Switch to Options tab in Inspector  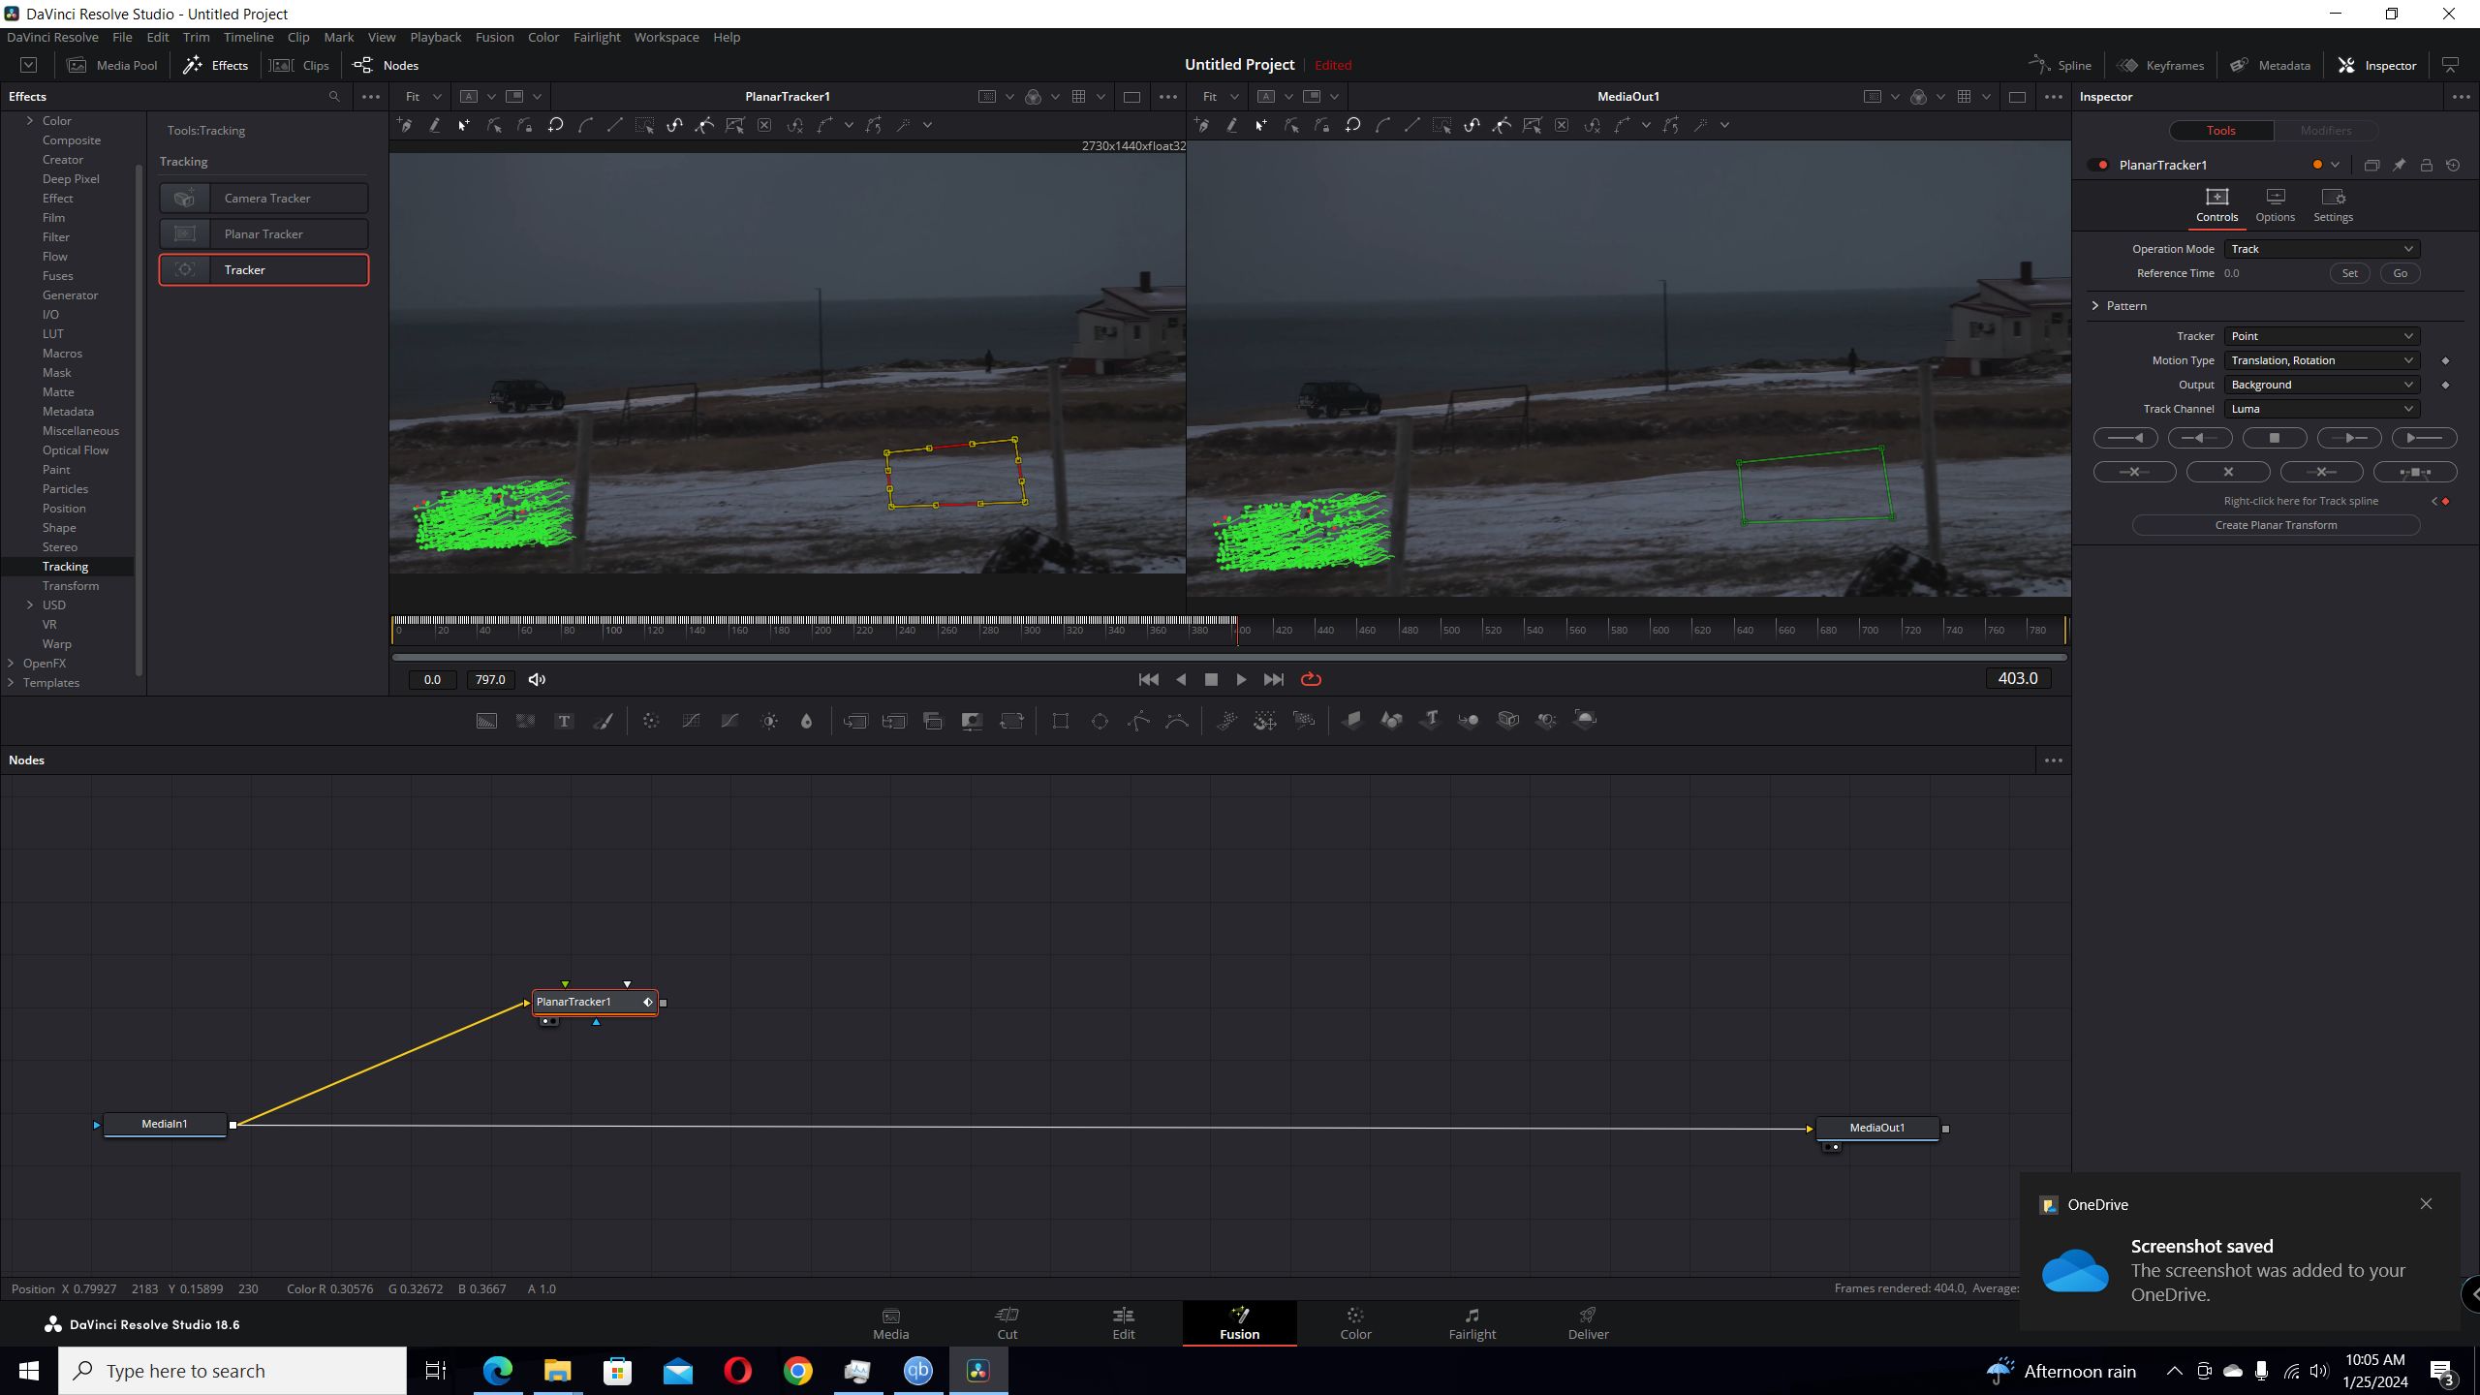click(2275, 206)
